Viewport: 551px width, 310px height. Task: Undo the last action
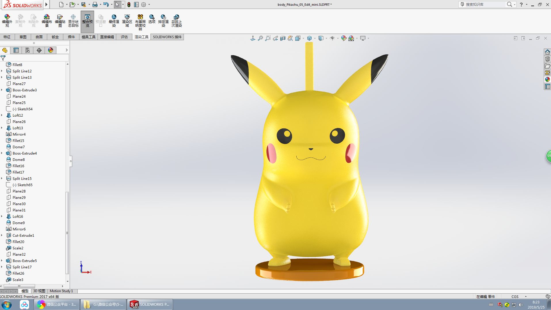point(106,5)
